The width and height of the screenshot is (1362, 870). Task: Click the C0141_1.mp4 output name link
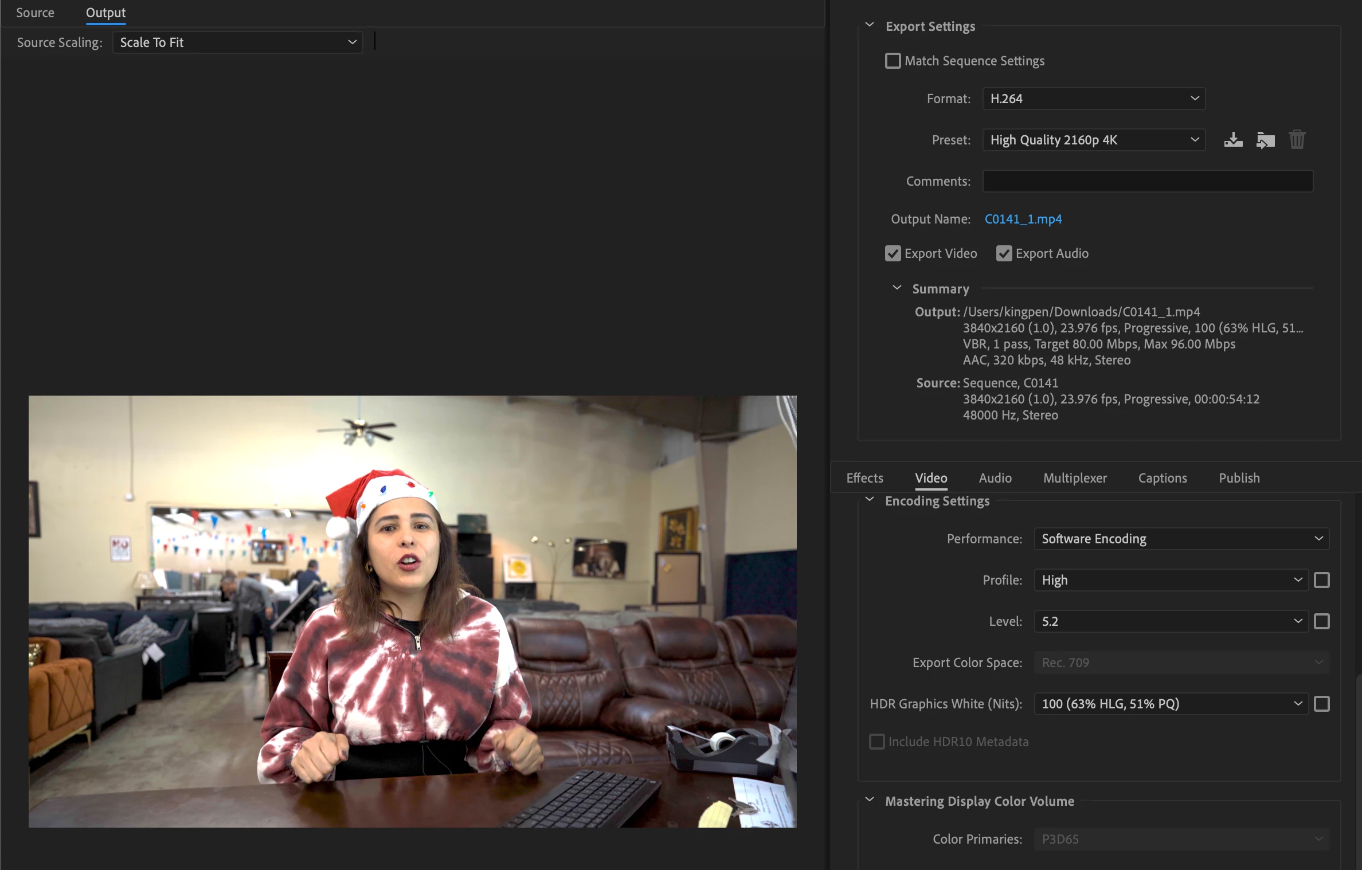[1023, 219]
